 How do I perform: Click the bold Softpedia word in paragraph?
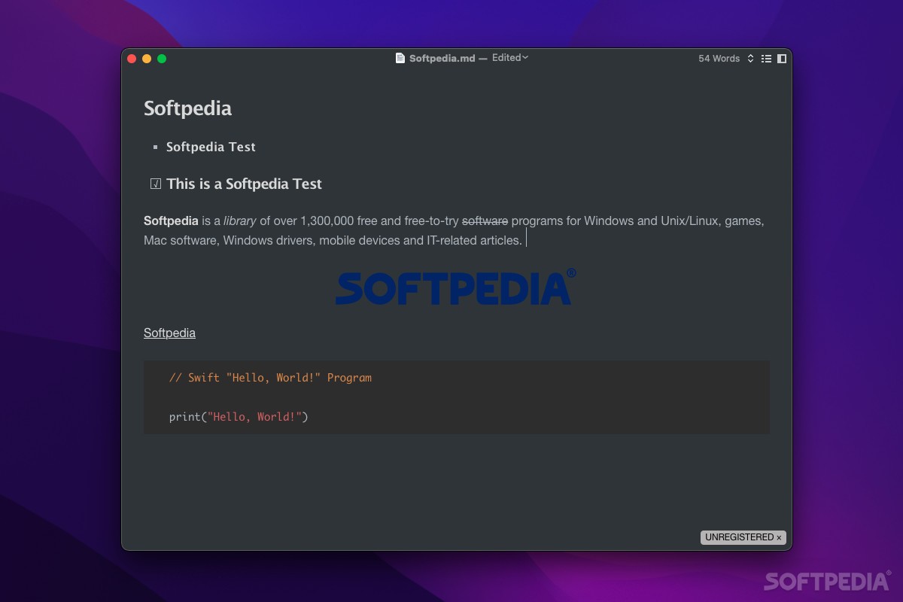click(171, 221)
